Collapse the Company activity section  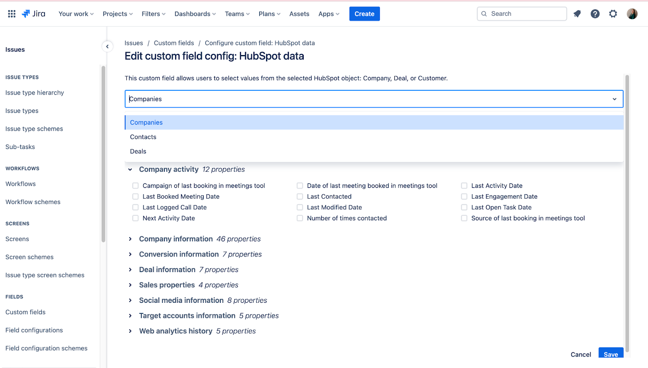[130, 169]
